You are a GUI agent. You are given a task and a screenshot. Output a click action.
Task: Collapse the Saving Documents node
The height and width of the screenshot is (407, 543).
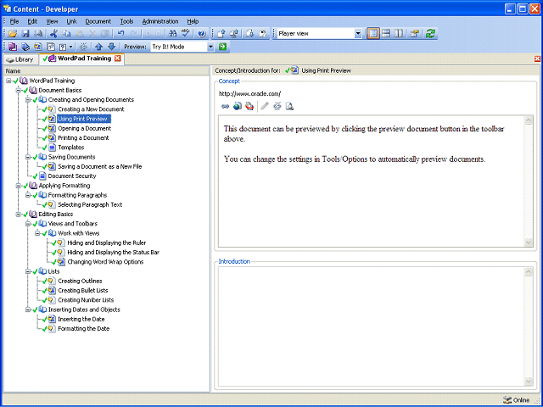coord(28,157)
